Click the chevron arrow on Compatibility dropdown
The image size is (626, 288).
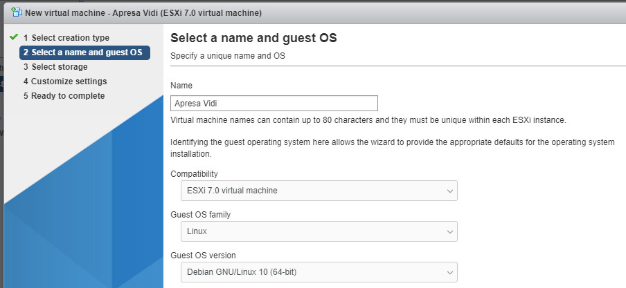[450, 191]
